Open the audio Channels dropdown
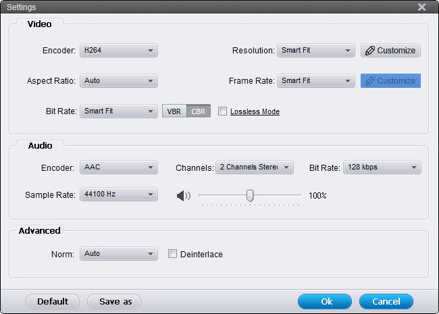The width and height of the screenshot is (439, 314). coord(255,167)
